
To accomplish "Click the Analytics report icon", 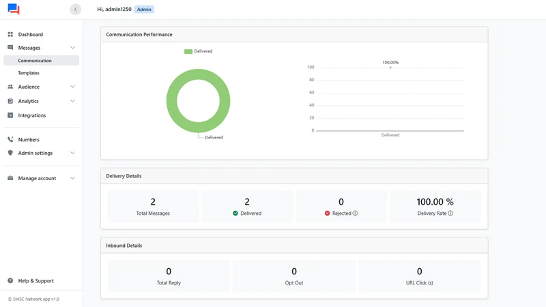I will [10, 101].
